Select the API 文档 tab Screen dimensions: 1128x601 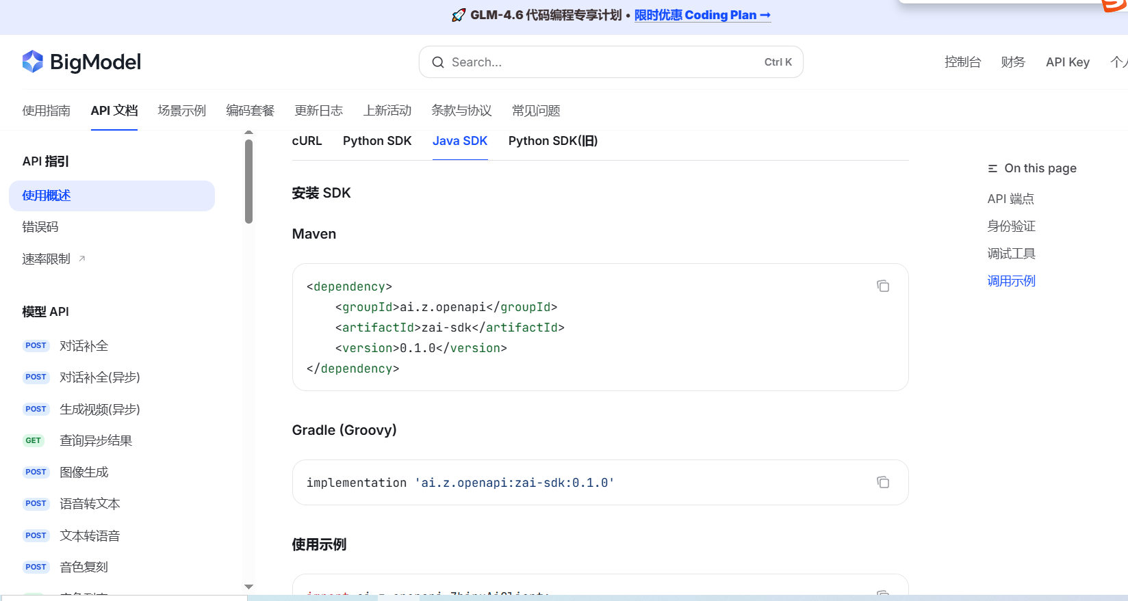(x=114, y=111)
